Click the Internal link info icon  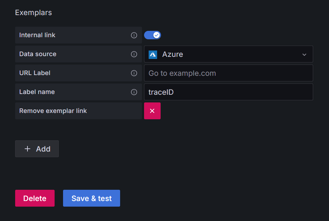tap(134, 35)
